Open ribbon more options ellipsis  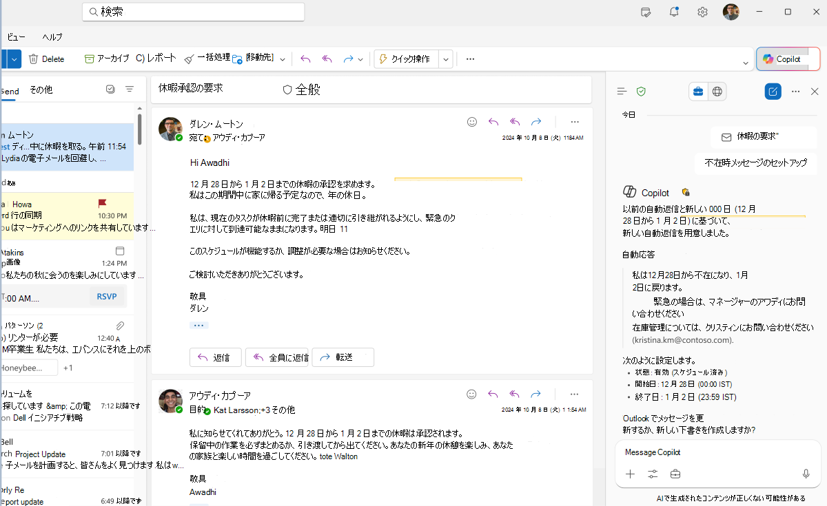pos(471,59)
